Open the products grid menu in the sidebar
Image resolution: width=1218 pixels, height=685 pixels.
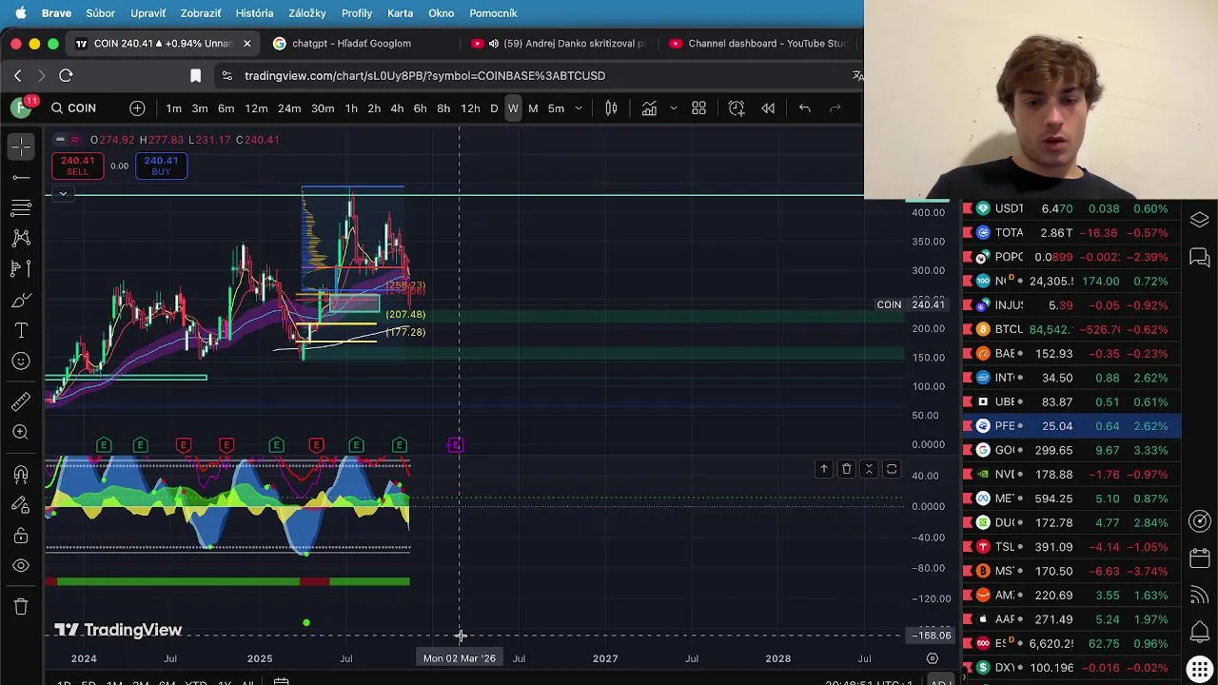click(x=1200, y=669)
